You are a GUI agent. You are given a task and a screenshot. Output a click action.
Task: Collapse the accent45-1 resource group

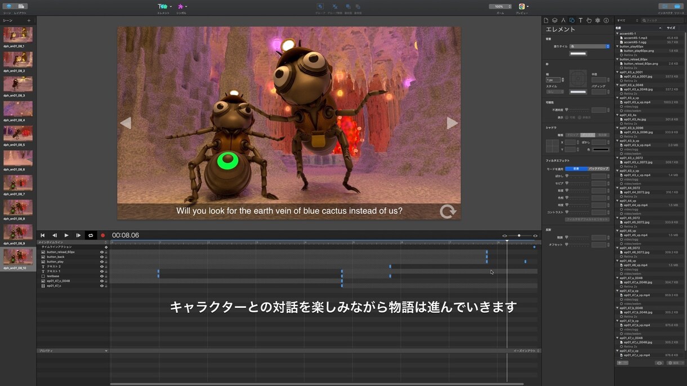[617, 33]
